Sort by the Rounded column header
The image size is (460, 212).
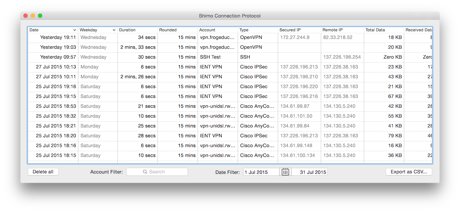coord(178,30)
